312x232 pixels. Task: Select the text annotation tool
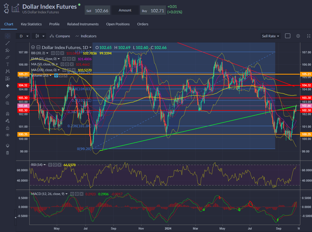point(8,64)
